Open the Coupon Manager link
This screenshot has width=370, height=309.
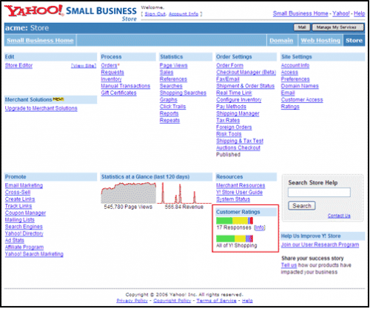25,213
